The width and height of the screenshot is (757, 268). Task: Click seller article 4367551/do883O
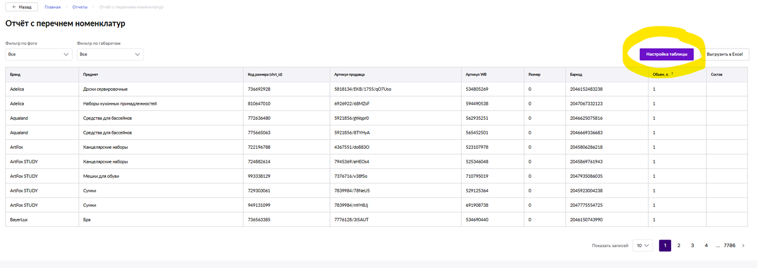pyautogui.click(x=352, y=147)
